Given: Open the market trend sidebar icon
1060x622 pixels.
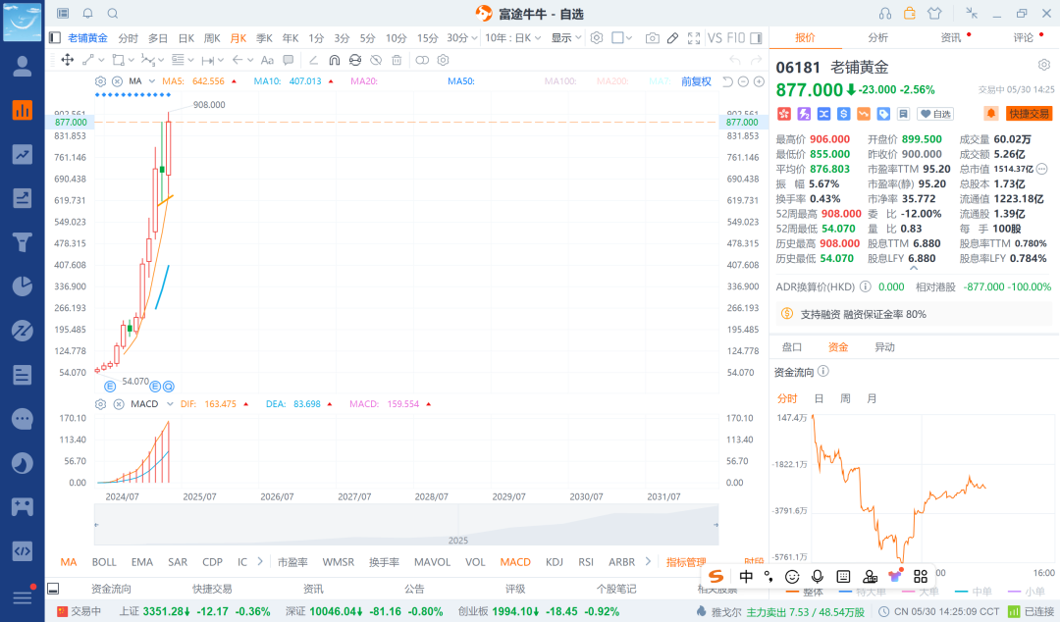Looking at the screenshot, I should pos(23,155).
